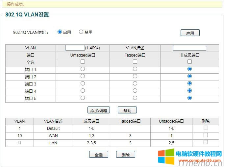Set 端口 3 as Tagged port
225x167 pixels.
pyautogui.click(x=135, y=83)
